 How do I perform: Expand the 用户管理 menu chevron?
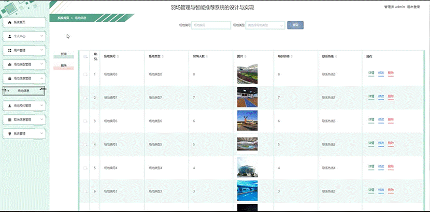click(41, 50)
